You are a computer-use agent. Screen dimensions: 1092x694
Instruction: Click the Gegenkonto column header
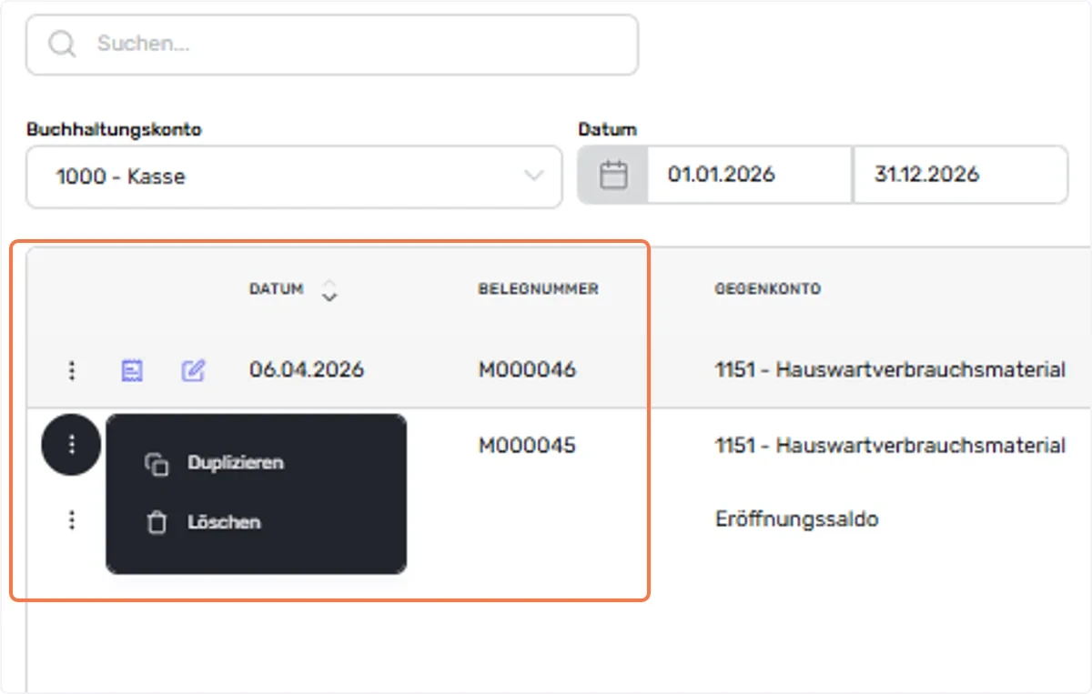tap(768, 289)
